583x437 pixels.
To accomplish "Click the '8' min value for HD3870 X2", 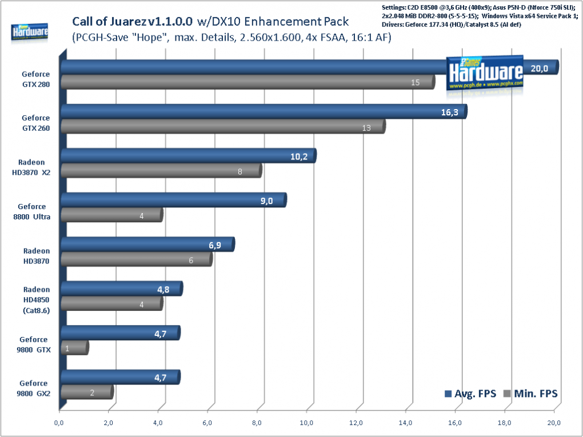I will pos(240,172).
